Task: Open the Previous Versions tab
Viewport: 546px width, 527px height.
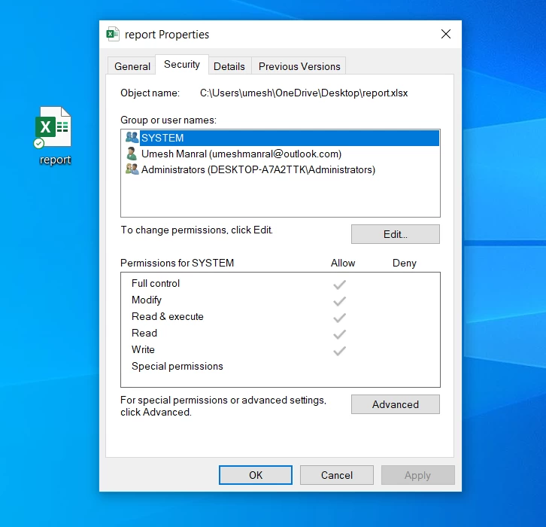Action: coord(299,66)
